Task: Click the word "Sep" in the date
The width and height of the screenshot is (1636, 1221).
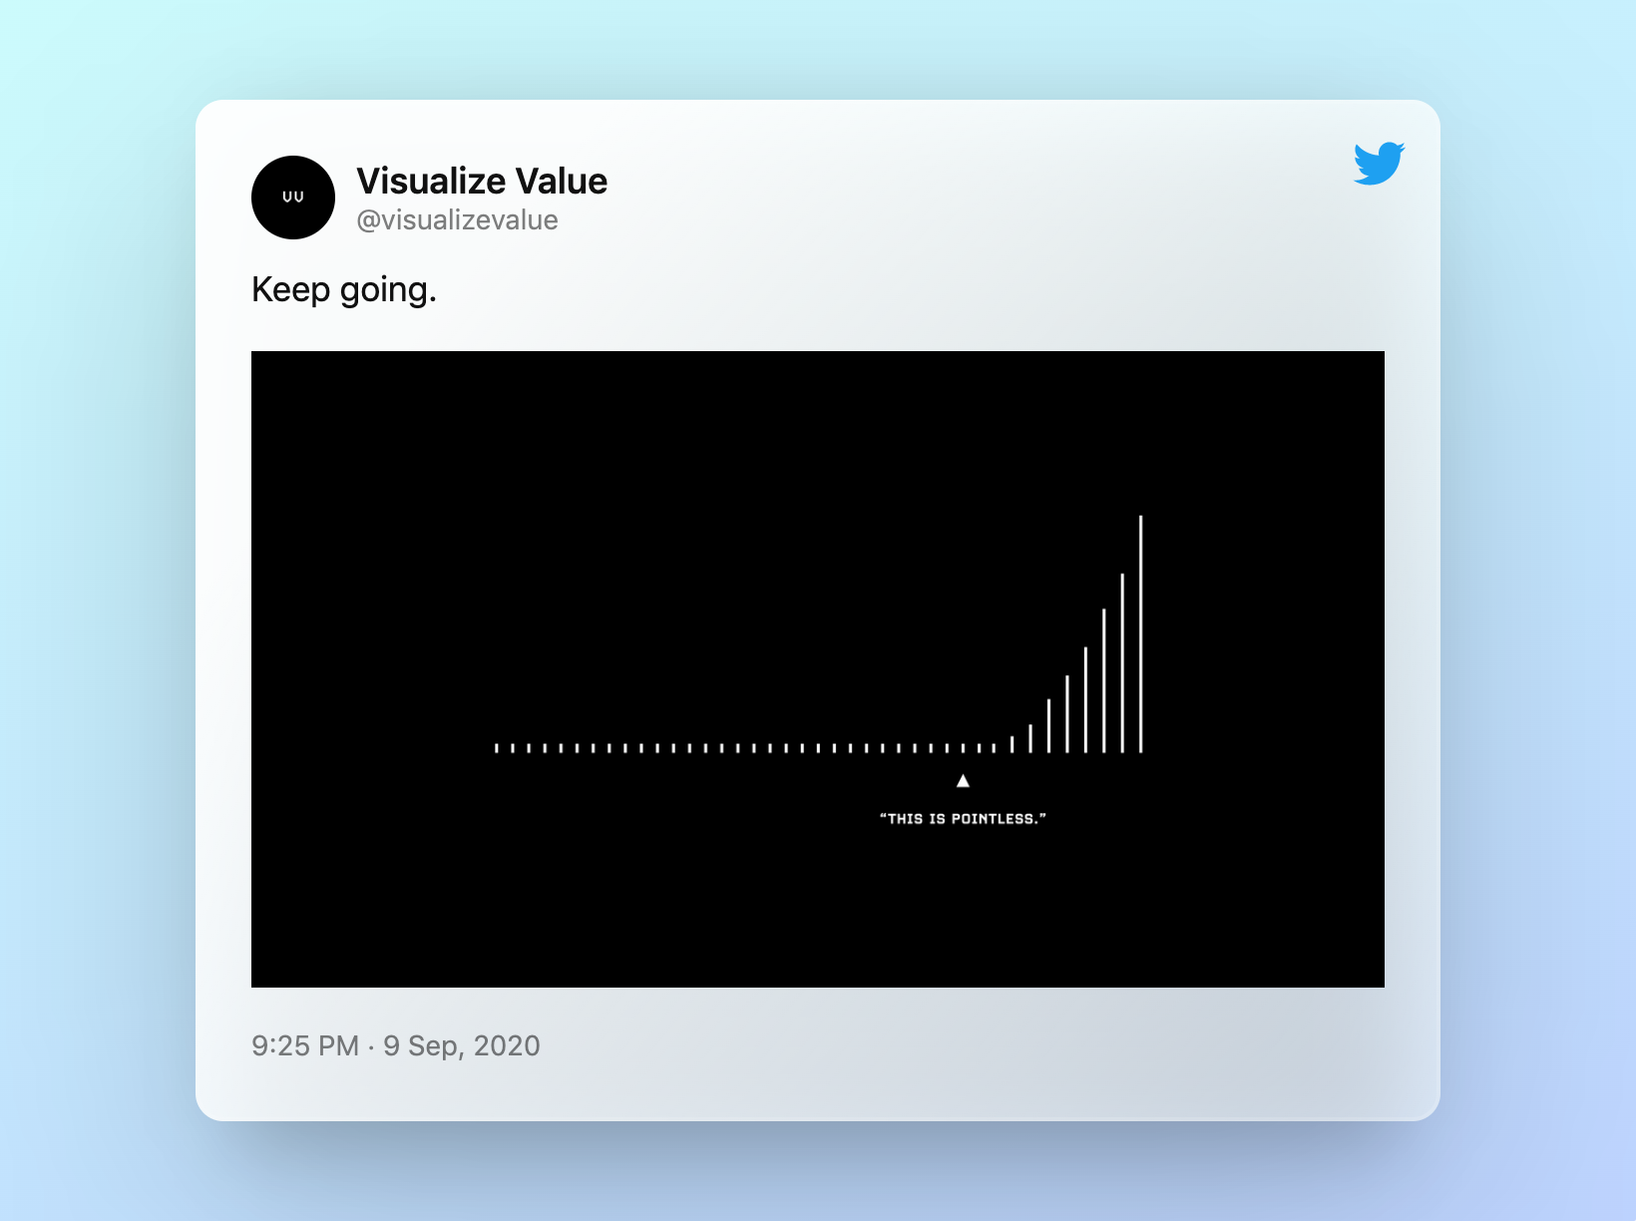Action: [x=433, y=1045]
